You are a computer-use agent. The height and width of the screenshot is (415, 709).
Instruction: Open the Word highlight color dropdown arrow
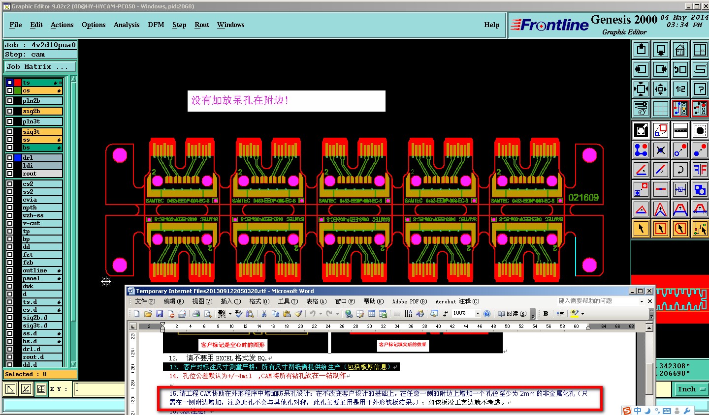[582, 313]
